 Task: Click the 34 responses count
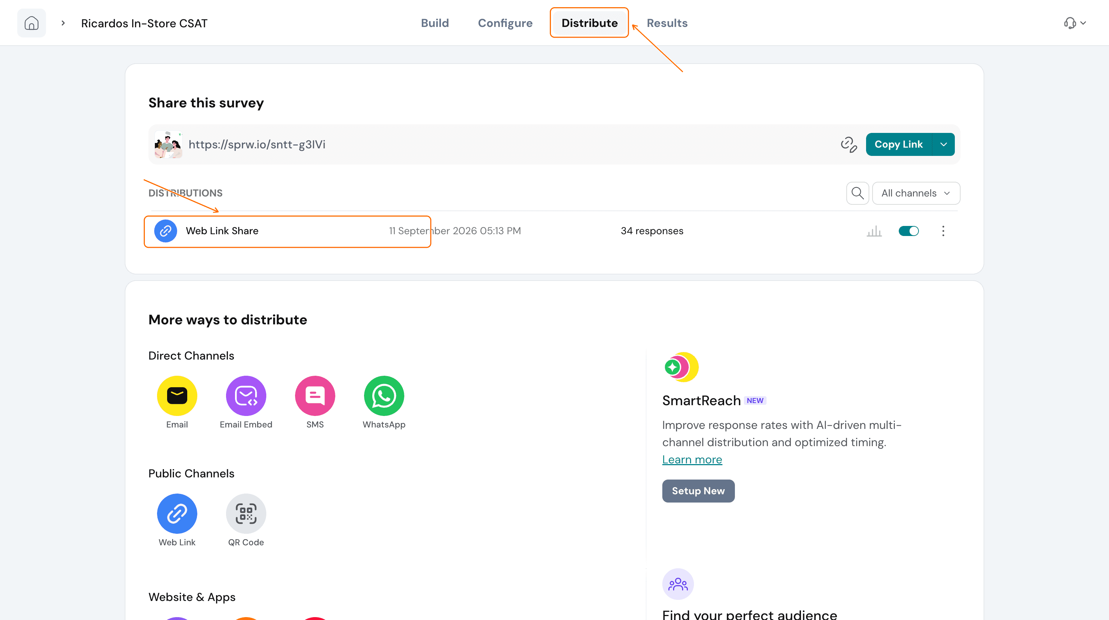[x=652, y=231]
